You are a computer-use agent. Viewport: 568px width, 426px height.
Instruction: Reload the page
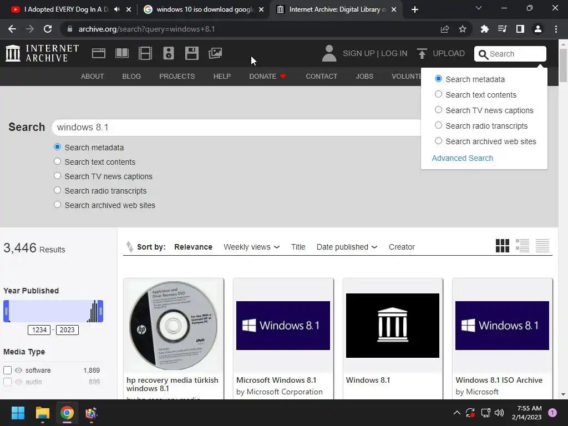(x=48, y=29)
